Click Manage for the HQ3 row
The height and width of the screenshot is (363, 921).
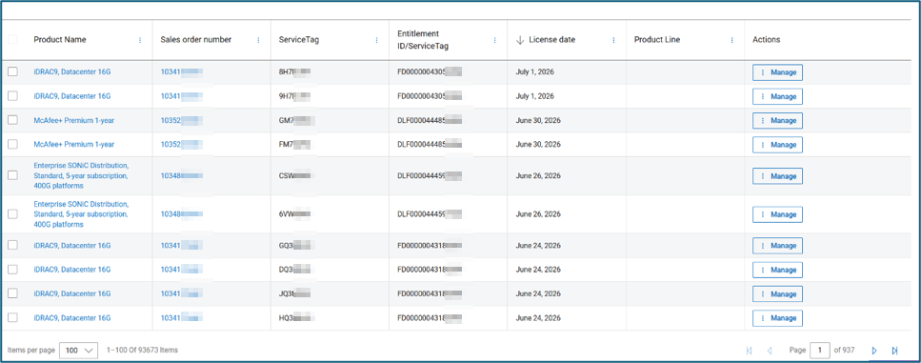[x=778, y=318]
